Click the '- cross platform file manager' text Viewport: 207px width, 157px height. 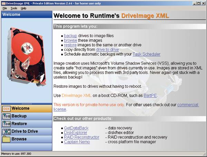pos(131,142)
